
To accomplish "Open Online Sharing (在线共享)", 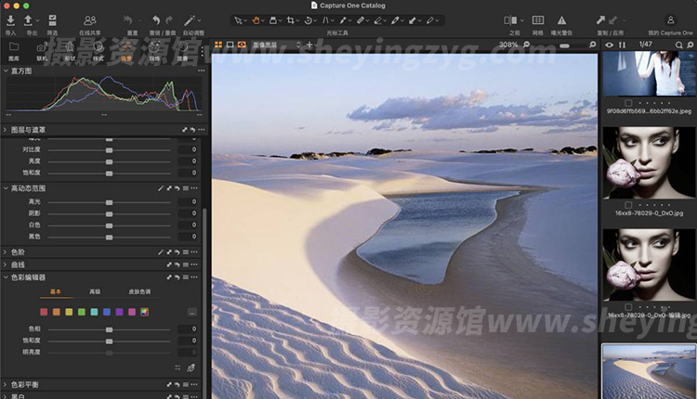I will pos(89,19).
